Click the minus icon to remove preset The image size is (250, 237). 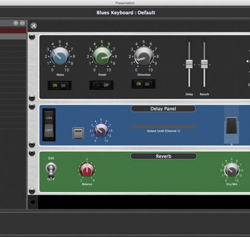click(x=22, y=23)
